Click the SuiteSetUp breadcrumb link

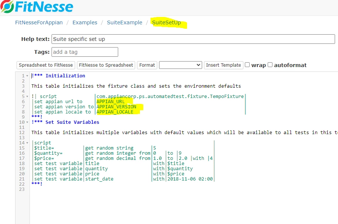166,22
